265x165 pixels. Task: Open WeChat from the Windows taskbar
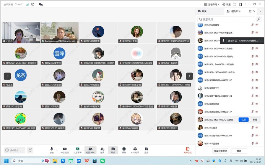coord(103,161)
